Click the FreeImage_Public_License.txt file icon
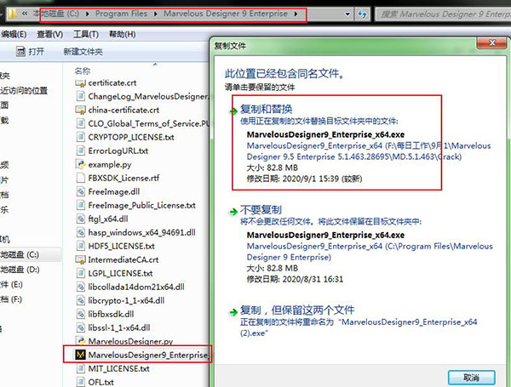The height and width of the screenshot is (387, 511). coord(80,205)
